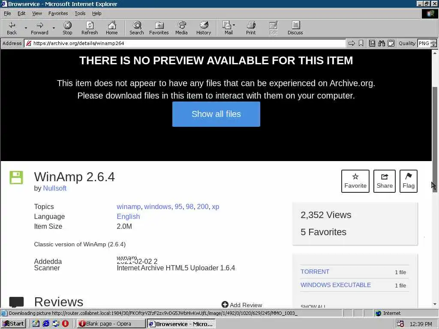
Task: Go to the Home page icon
Action: tap(112, 28)
